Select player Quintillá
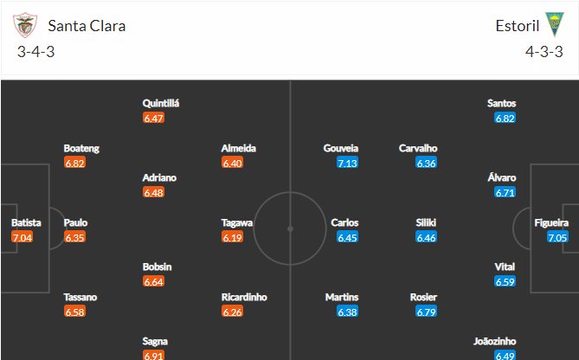Screen dimensions: 579x360 (161, 103)
